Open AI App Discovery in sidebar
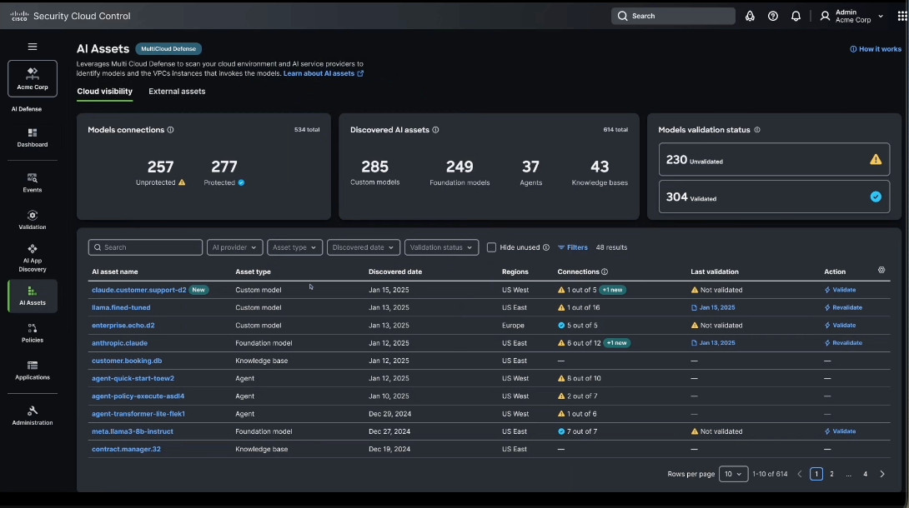The image size is (909, 508). tap(33, 258)
